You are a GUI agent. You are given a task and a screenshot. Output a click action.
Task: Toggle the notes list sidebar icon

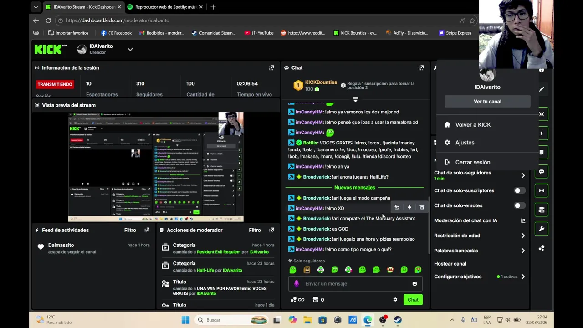[x=541, y=152]
